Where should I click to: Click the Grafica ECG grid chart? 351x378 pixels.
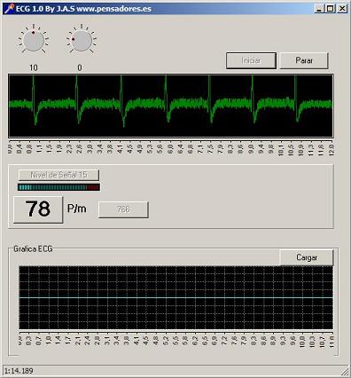click(175, 297)
